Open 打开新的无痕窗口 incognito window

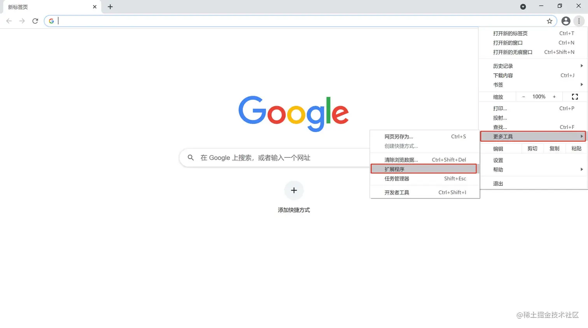point(533,52)
